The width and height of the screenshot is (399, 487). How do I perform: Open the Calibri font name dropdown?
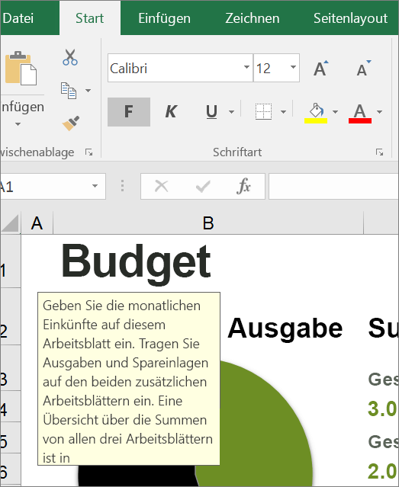[x=246, y=67]
